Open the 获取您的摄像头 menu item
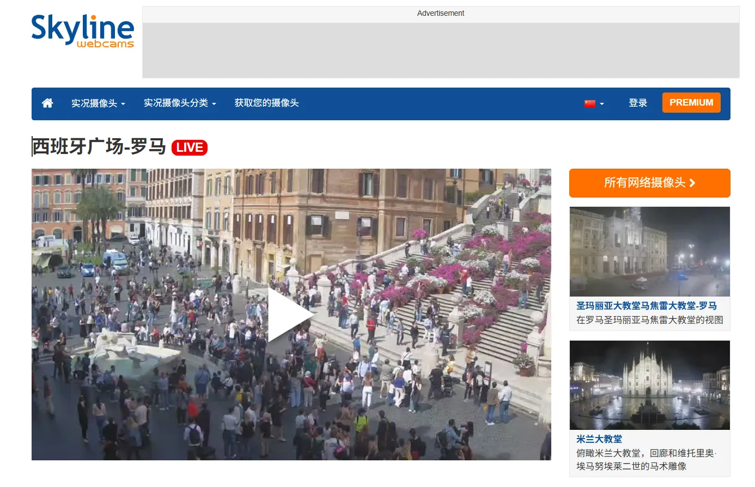 coord(266,103)
